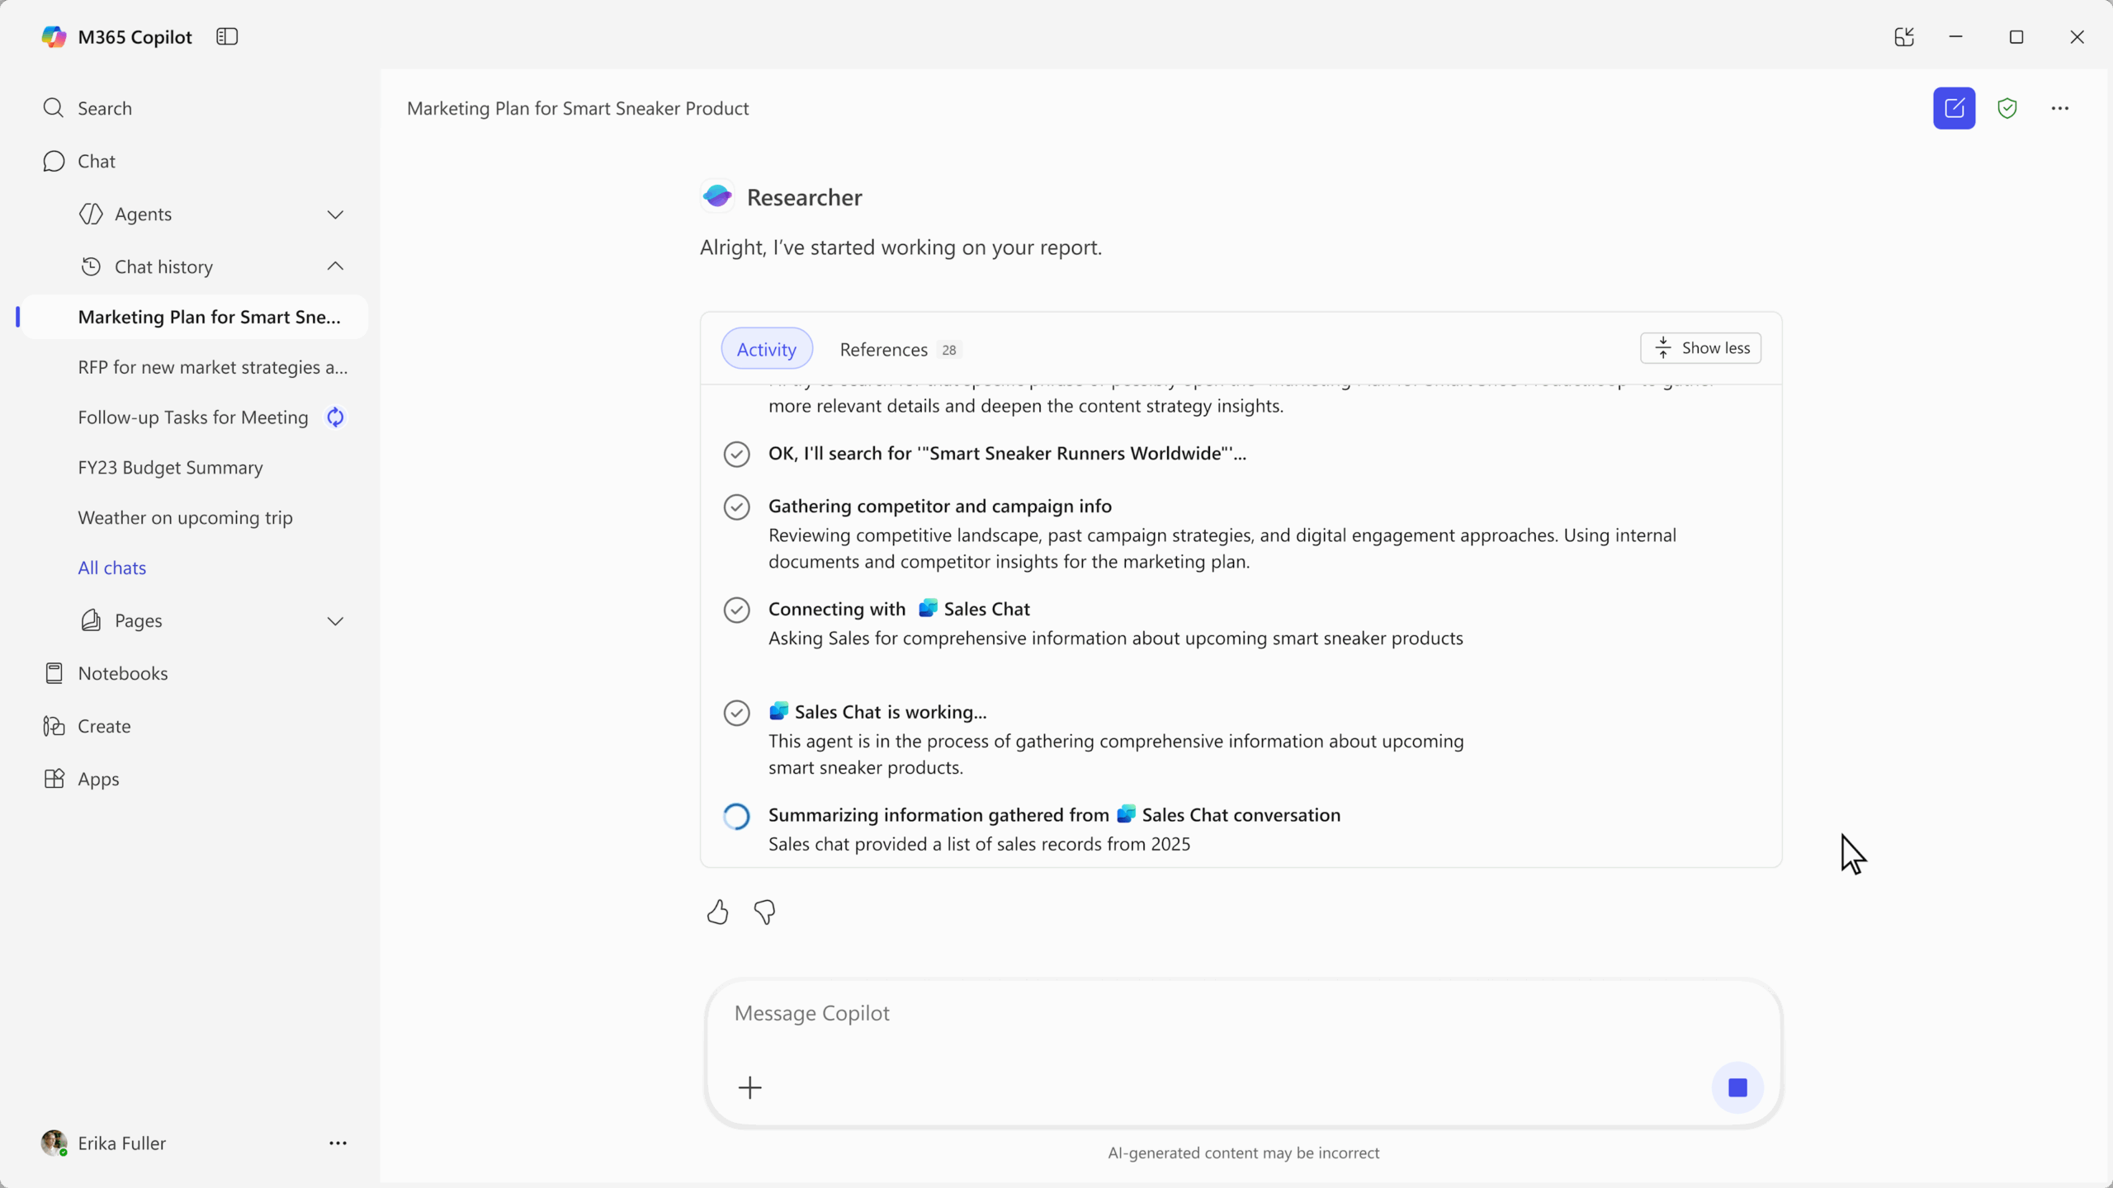Click the Show less button
The width and height of the screenshot is (2113, 1188).
[1700, 348]
